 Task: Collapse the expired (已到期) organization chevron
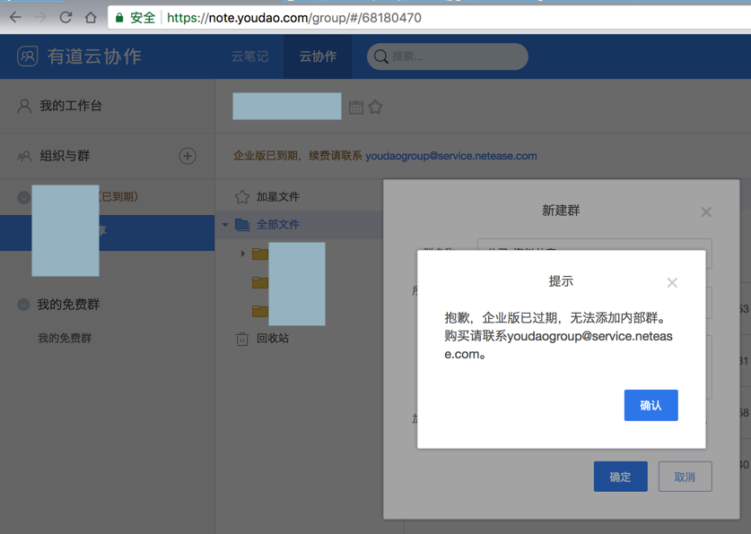23,197
